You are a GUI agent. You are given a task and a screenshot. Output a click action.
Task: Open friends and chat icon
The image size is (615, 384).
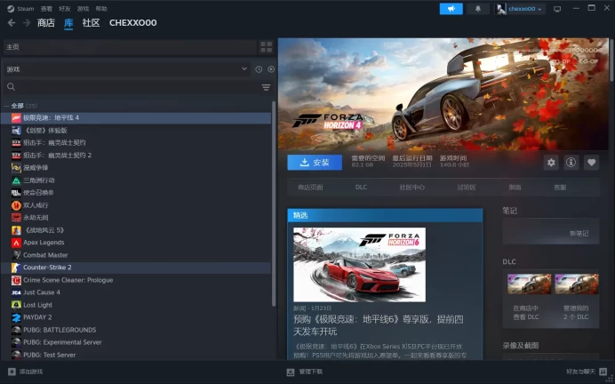(x=603, y=372)
